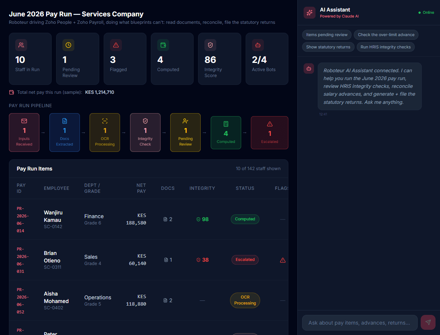Select the OCR Processing pipeline stage card
This screenshot has height=335, width=440.
[x=105, y=133]
